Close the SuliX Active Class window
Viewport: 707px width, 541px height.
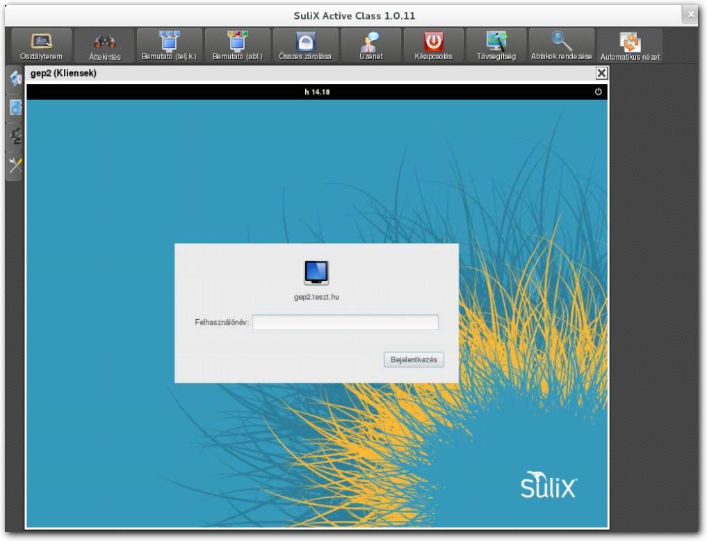[x=691, y=15]
